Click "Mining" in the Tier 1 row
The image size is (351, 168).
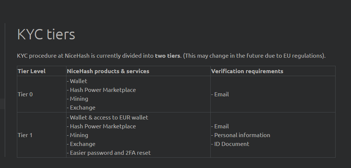pyautogui.click(x=79, y=135)
